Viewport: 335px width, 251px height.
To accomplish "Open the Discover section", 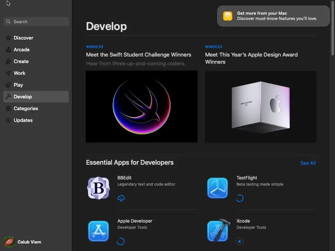I will [x=36, y=38].
